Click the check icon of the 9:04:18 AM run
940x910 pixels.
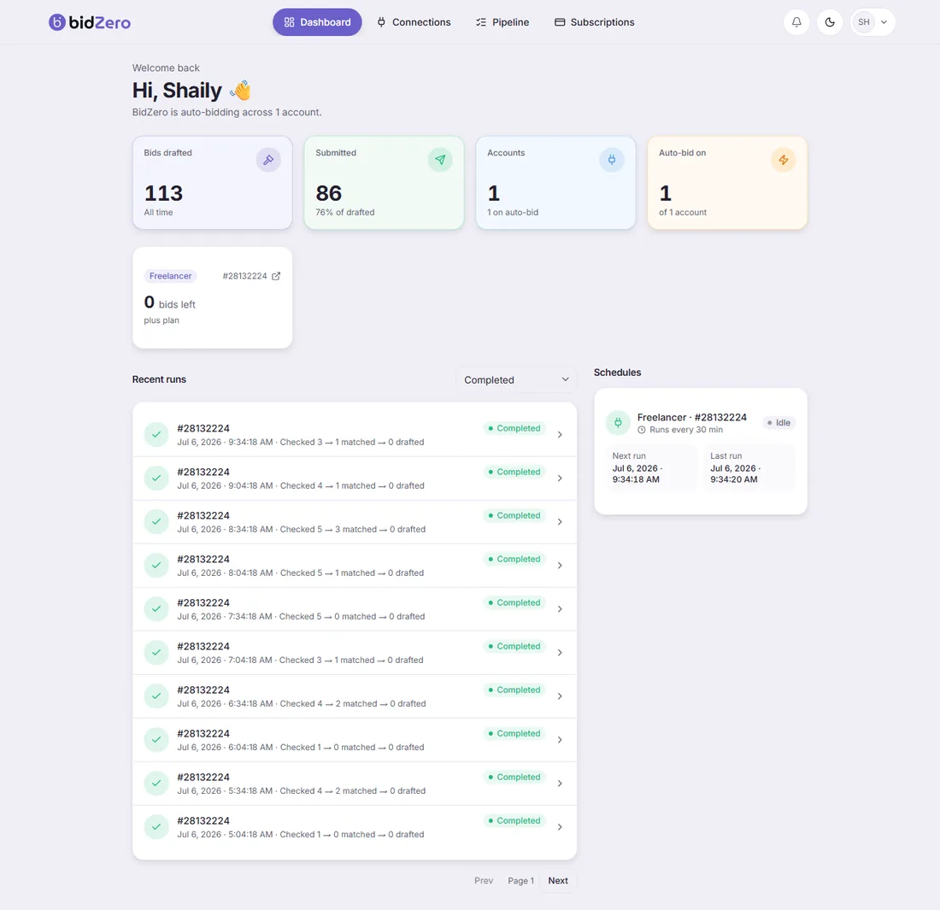pyautogui.click(x=156, y=478)
